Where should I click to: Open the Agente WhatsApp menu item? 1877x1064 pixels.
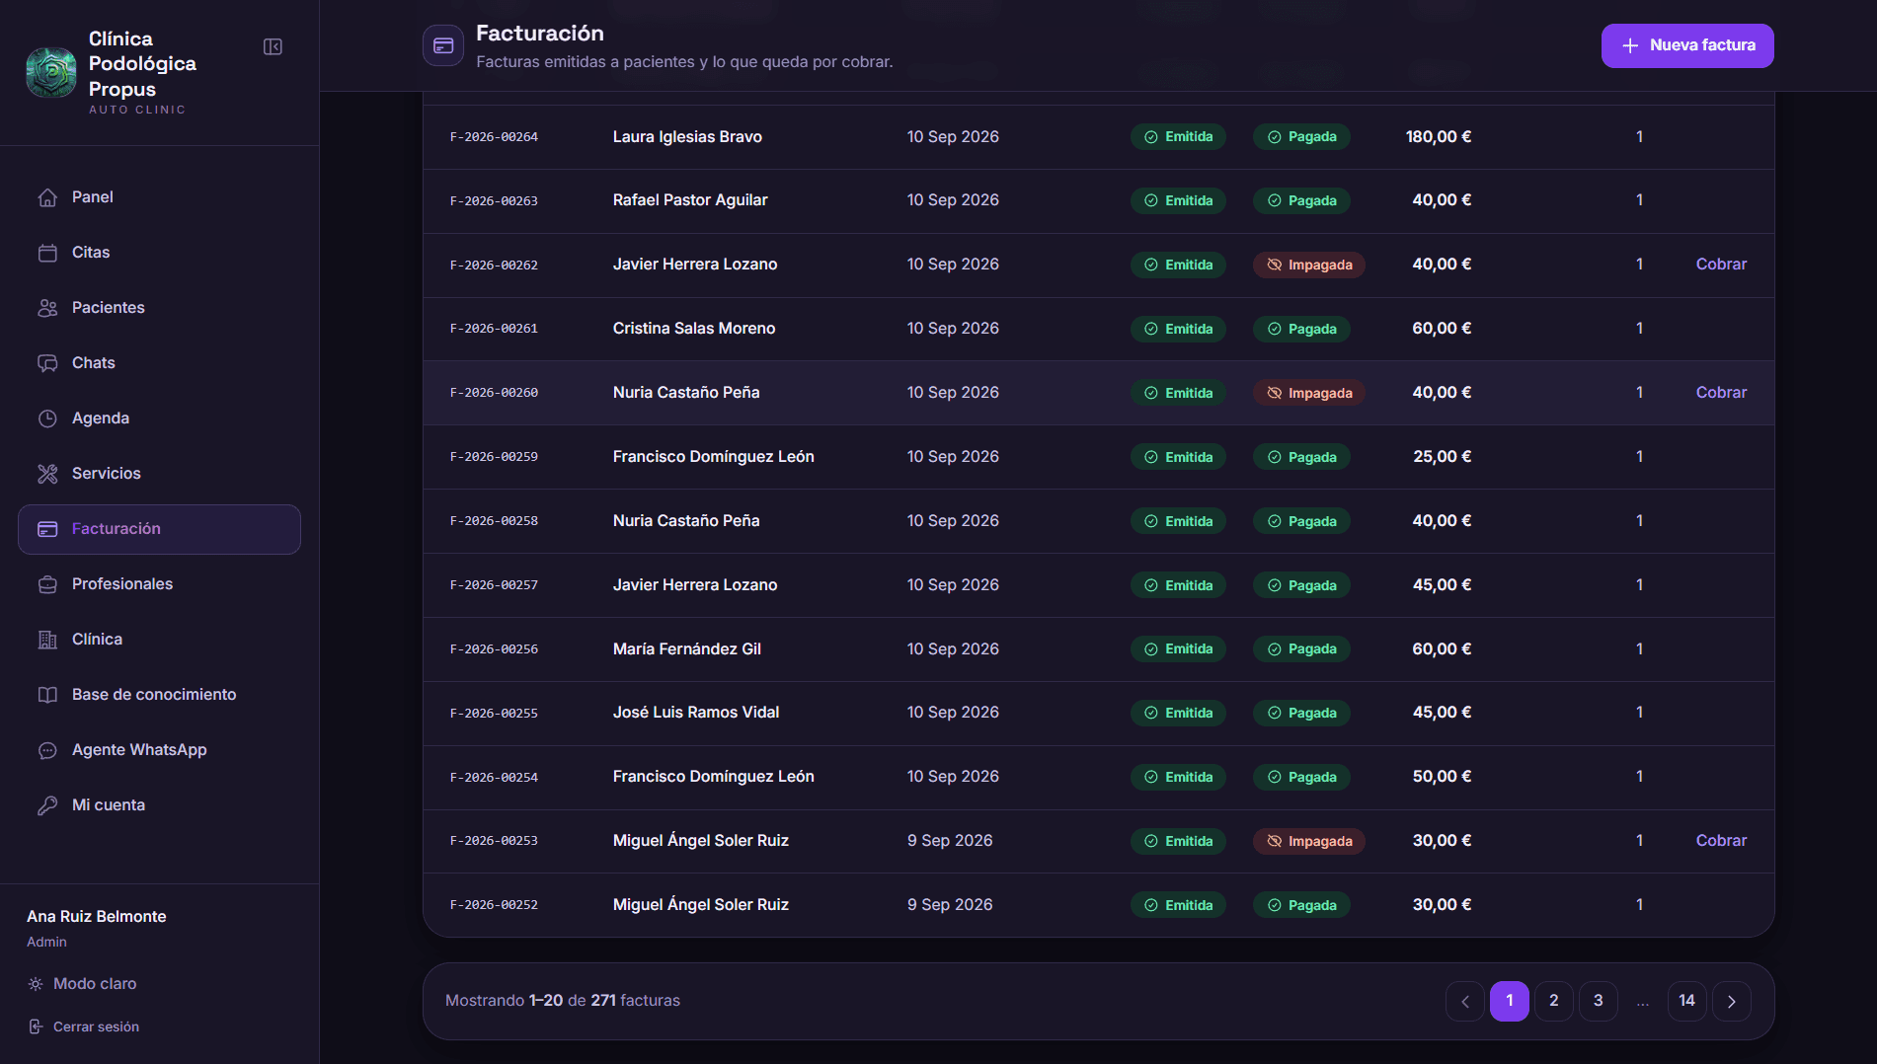click(x=159, y=750)
